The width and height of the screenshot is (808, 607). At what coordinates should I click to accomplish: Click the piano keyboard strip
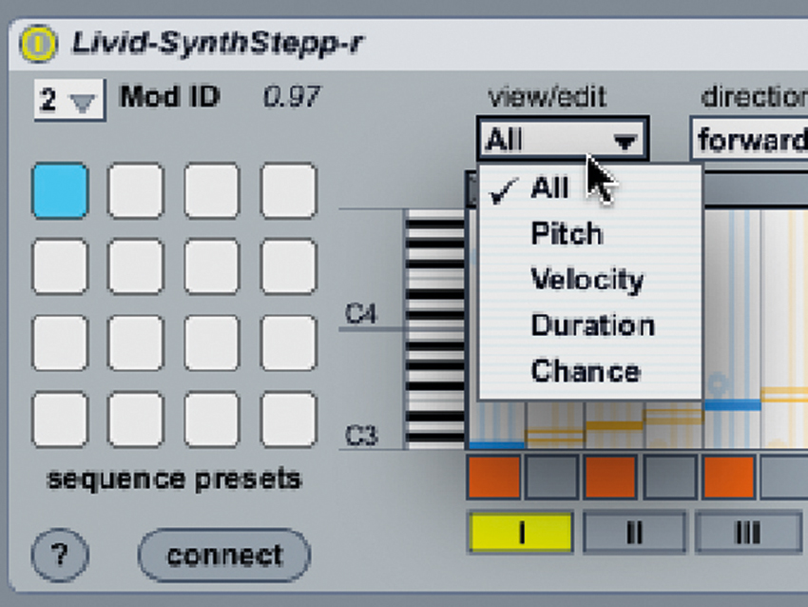coord(435,329)
